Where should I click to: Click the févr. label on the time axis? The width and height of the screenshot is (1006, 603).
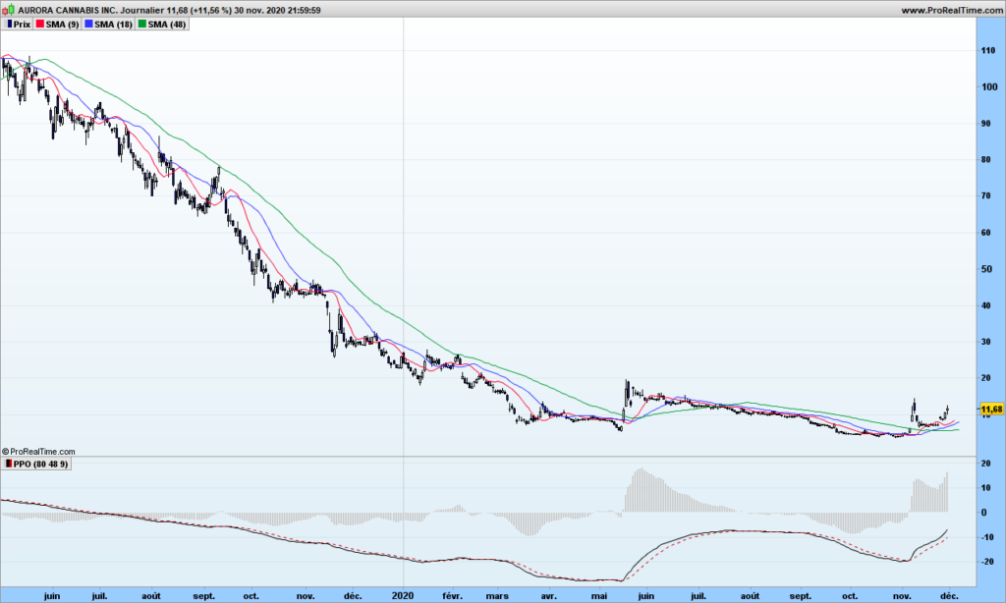point(452,596)
